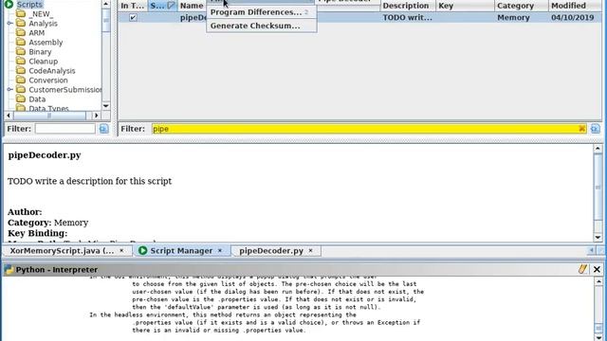Viewport: 607px width, 341px height.
Task: Click the Binary folder icon
Action: tap(21, 52)
